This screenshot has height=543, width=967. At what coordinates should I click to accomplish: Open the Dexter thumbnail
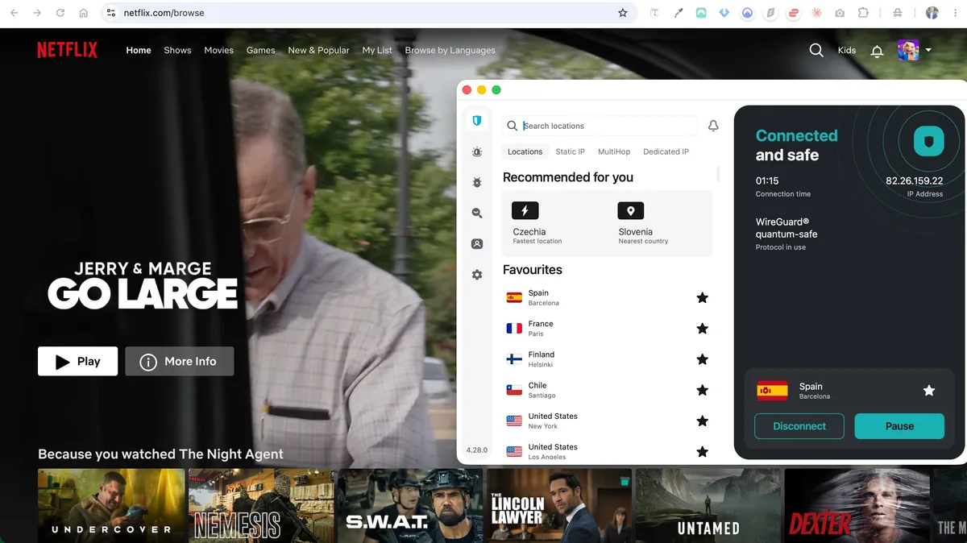857,505
